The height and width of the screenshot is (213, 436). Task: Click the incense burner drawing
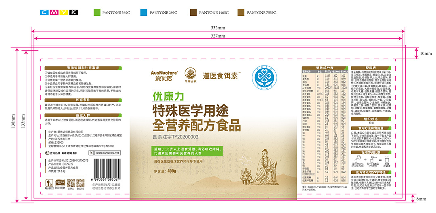tap(246, 176)
